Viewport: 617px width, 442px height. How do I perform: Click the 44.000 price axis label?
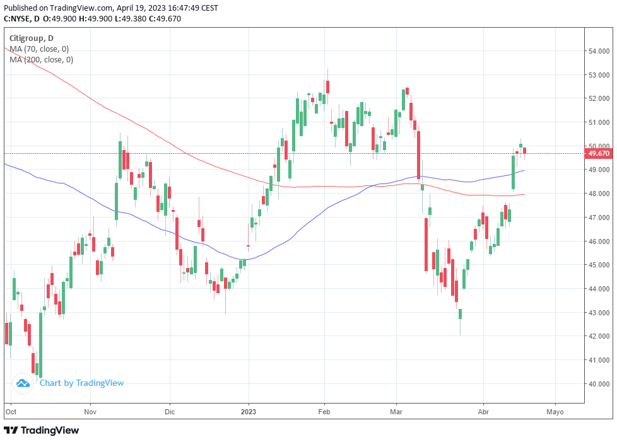click(x=599, y=289)
